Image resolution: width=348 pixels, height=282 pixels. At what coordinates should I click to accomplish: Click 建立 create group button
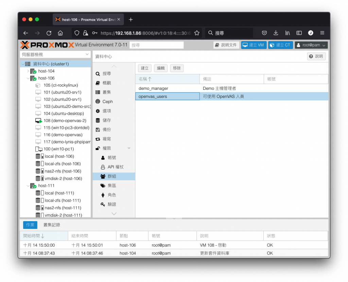click(145, 68)
